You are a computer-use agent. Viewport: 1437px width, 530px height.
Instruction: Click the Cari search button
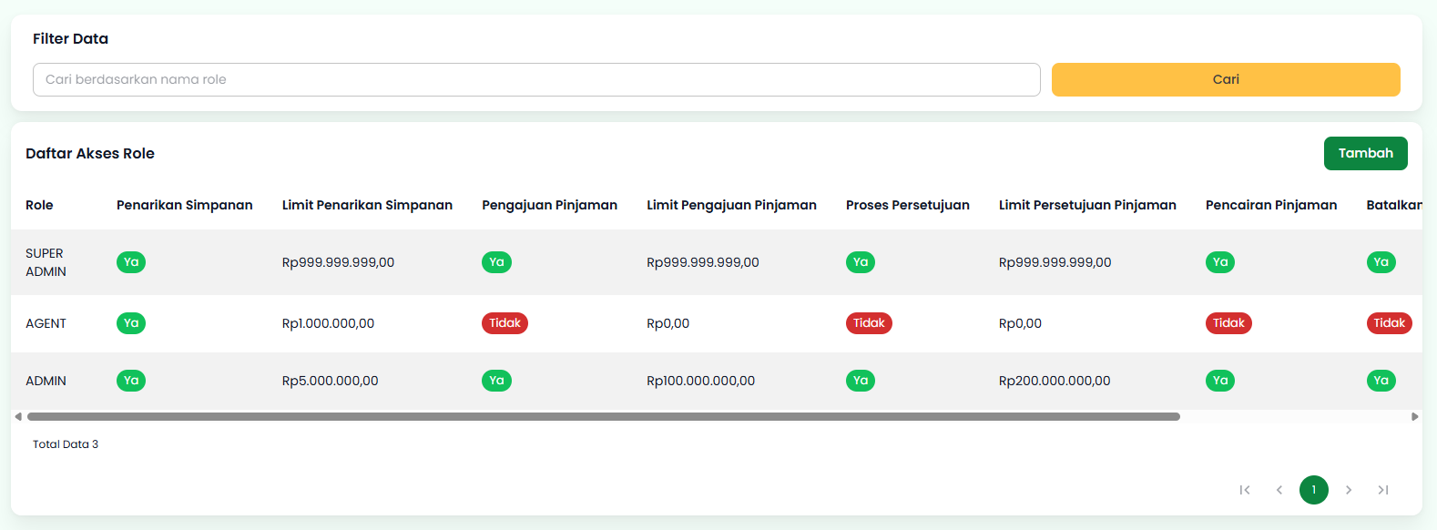click(1225, 79)
